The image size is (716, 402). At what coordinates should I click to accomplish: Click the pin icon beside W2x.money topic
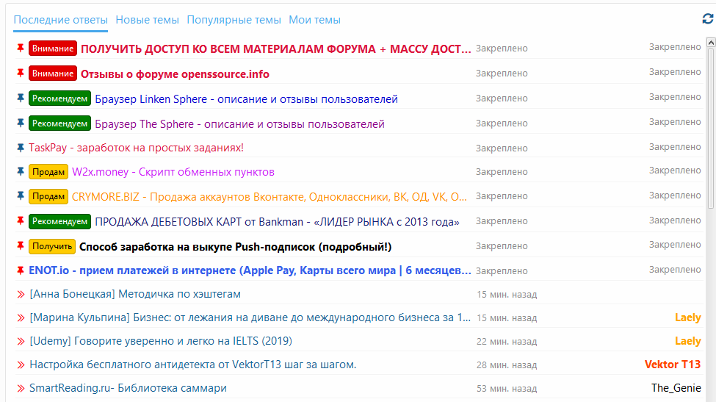[21, 171]
